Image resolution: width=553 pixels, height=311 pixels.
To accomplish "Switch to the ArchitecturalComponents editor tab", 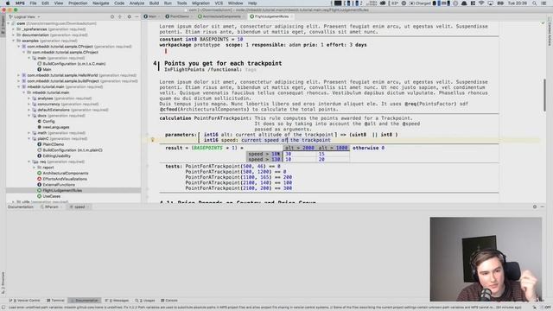I will pyautogui.click(x=221, y=16).
